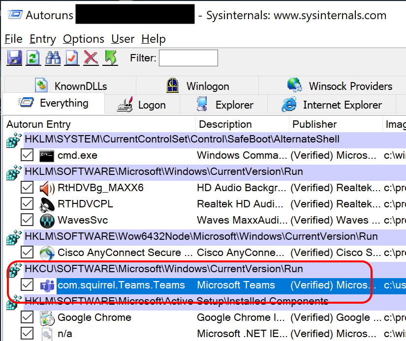Select HKCU\SOFTWARE\Microsoft\Windows\CurrentVersion\Run key row

point(215,269)
